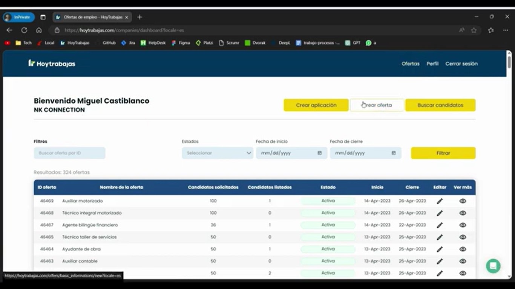
Task: Go back in the browser
Action: (x=9, y=30)
